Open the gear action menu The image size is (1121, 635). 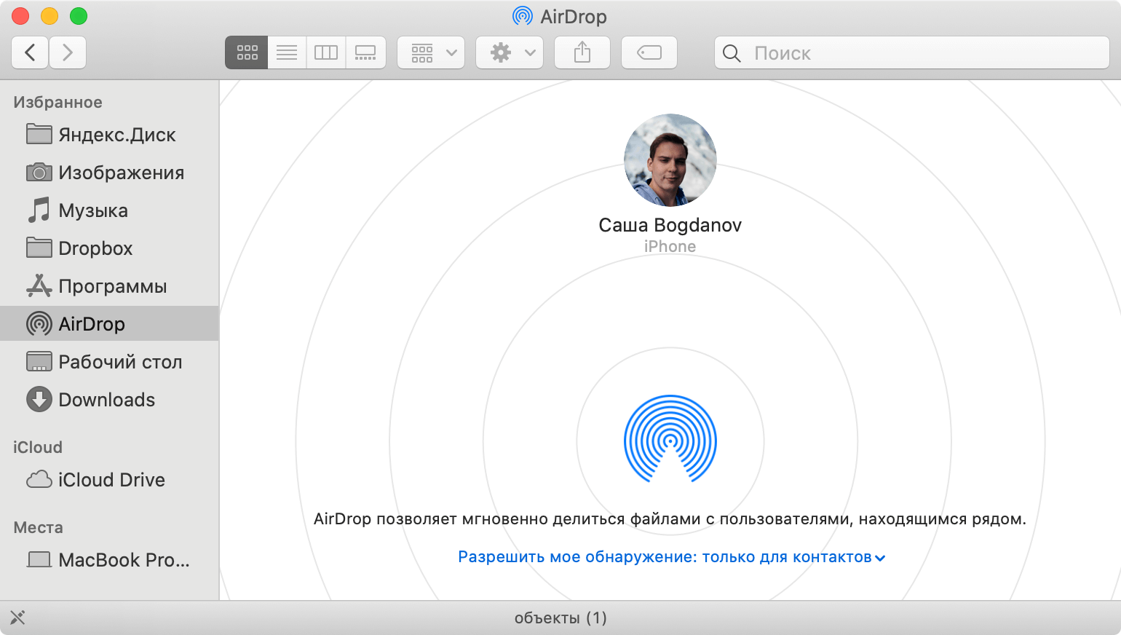(510, 52)
